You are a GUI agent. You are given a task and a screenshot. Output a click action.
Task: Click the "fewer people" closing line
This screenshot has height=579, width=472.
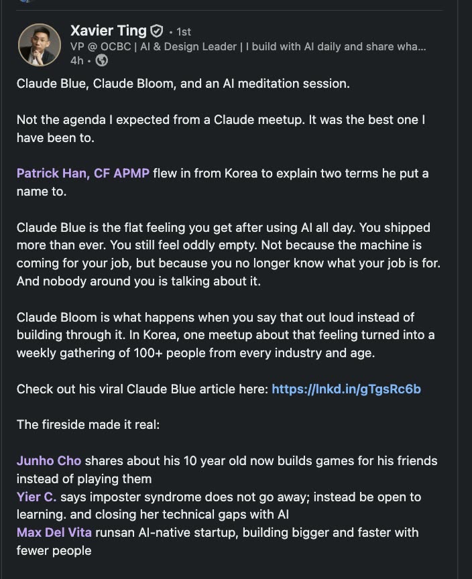(x=54, y=551)
